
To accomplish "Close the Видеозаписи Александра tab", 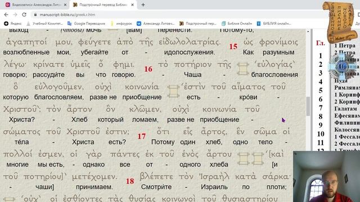I will [x=65, y=4].
